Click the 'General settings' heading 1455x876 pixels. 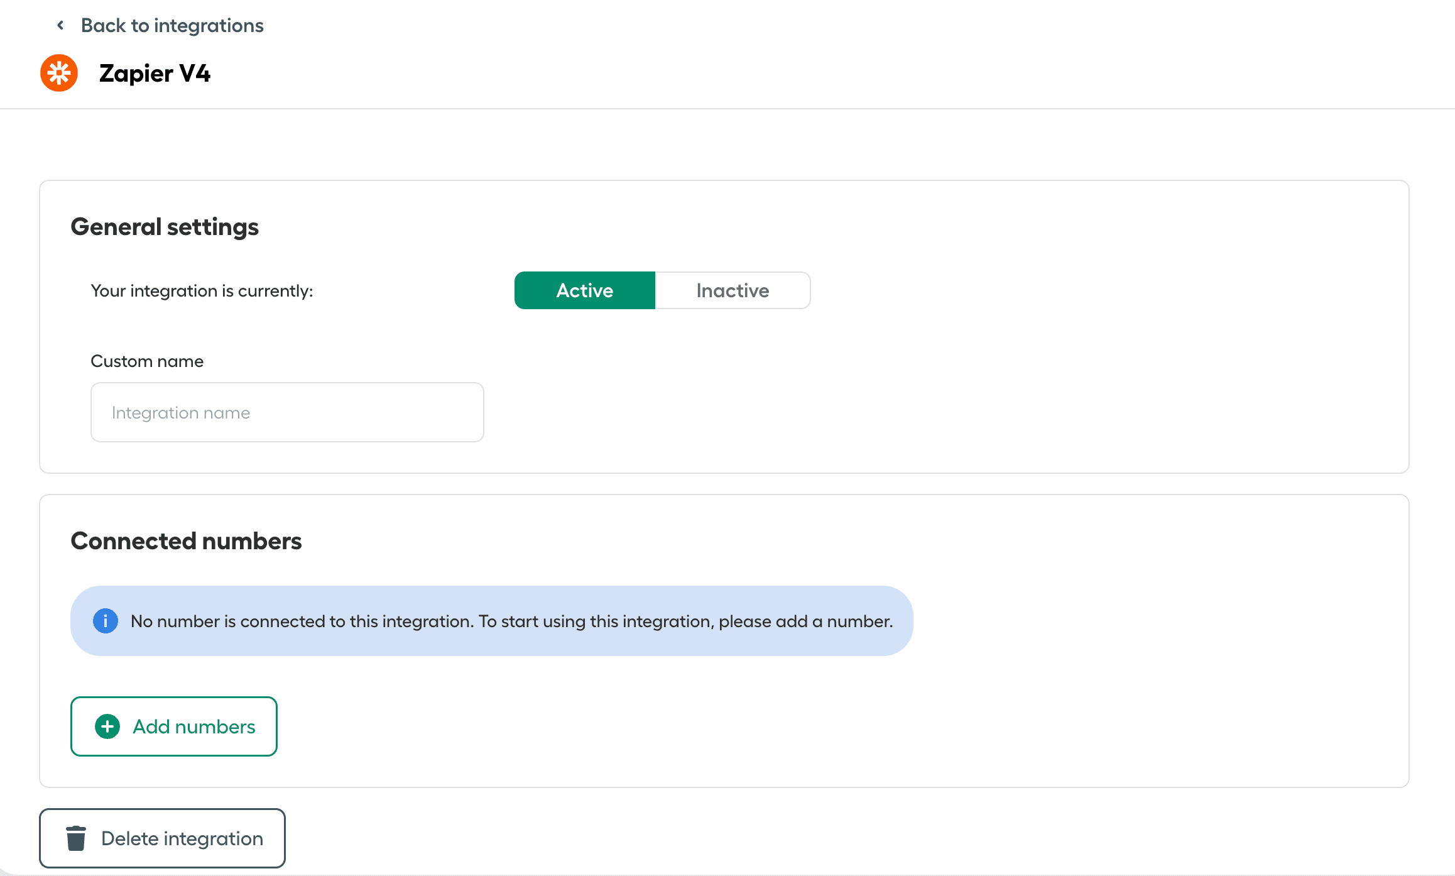165,227
